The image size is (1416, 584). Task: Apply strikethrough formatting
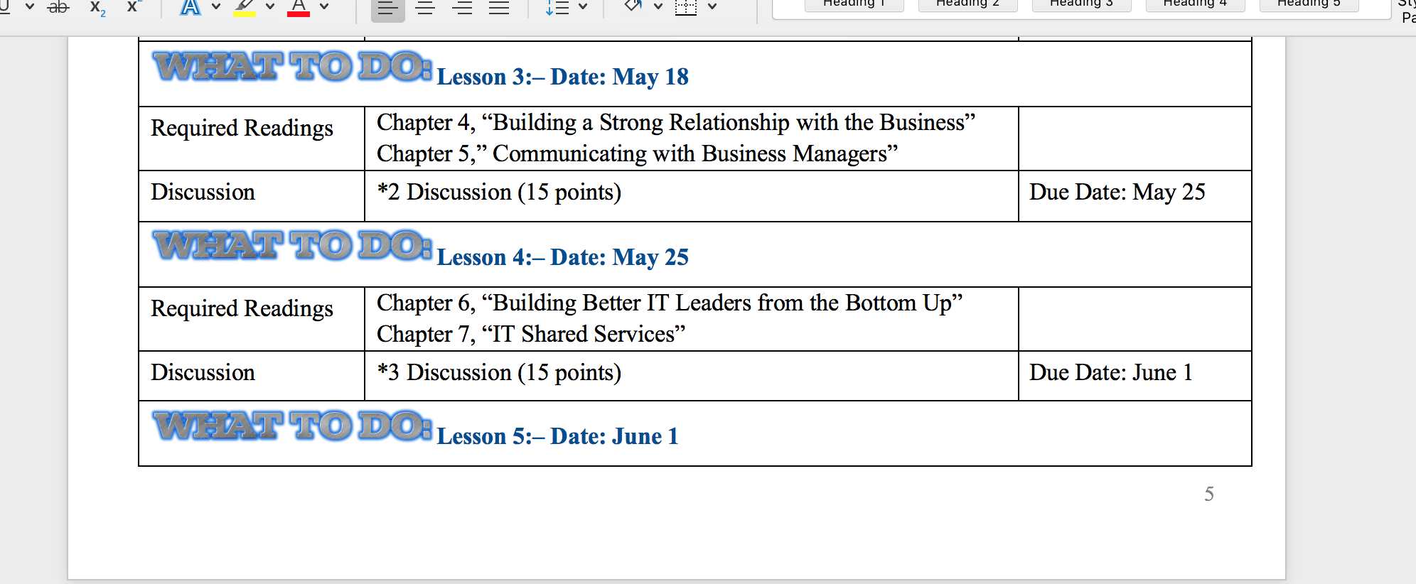[x=58, y=7]
